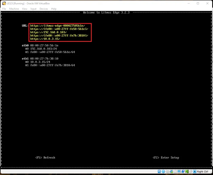Click the green CPU virtualization status icon

[x=187, y=172]
